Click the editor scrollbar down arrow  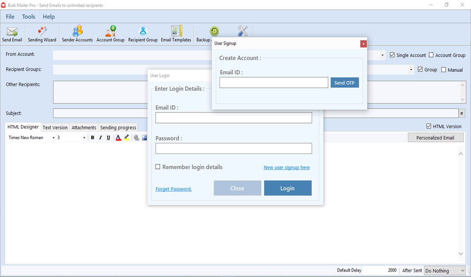(x=461, y=254)
